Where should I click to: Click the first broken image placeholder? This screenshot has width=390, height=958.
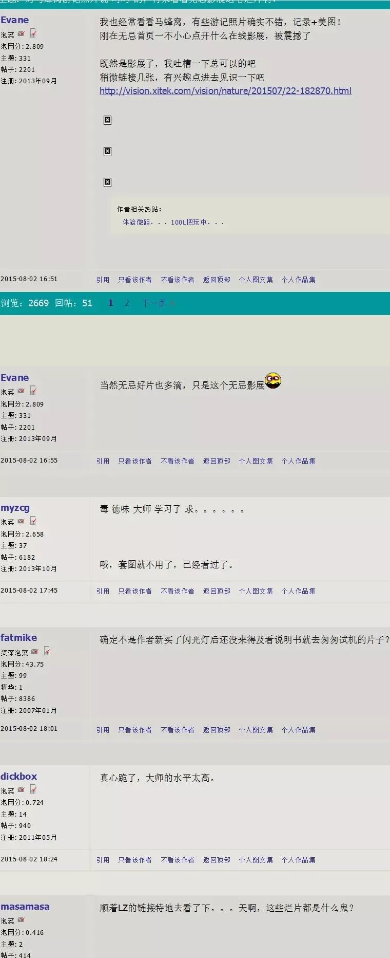107,120
